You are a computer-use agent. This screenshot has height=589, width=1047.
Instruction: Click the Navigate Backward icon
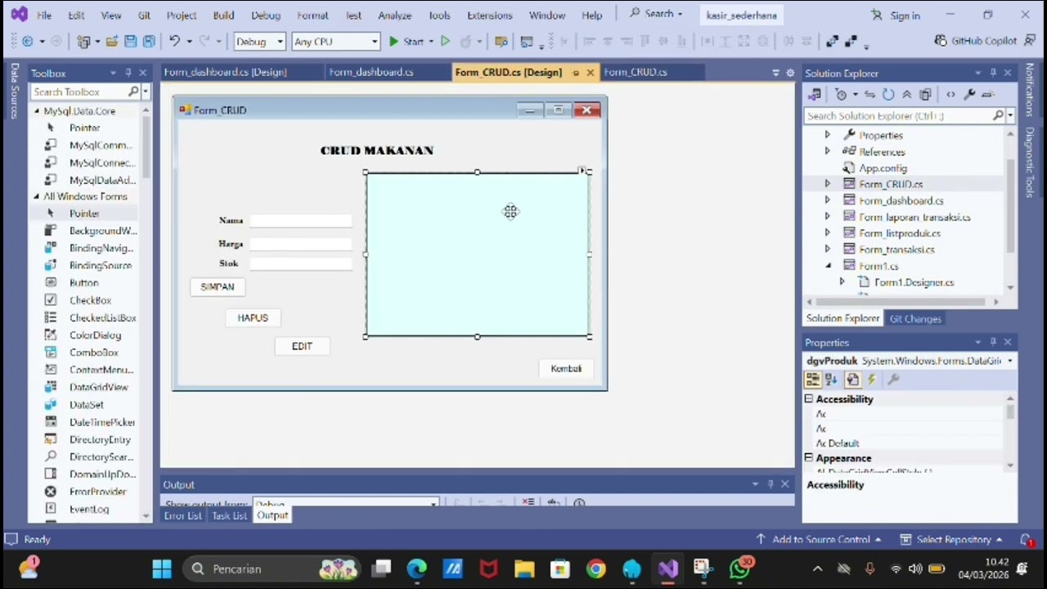pos(27,41)
